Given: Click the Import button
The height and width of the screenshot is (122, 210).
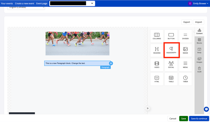Looking at the screenshot, I should (198, 22).
